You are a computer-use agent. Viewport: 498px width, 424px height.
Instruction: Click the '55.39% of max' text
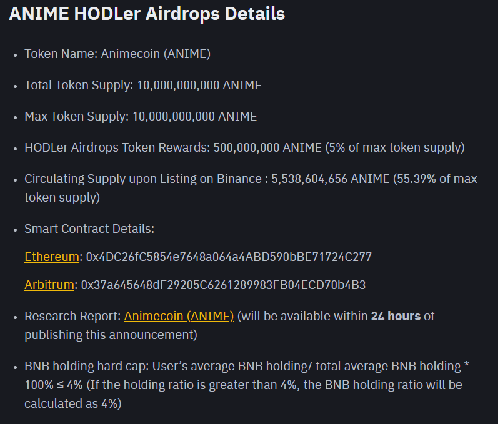[x=435, y=179]
